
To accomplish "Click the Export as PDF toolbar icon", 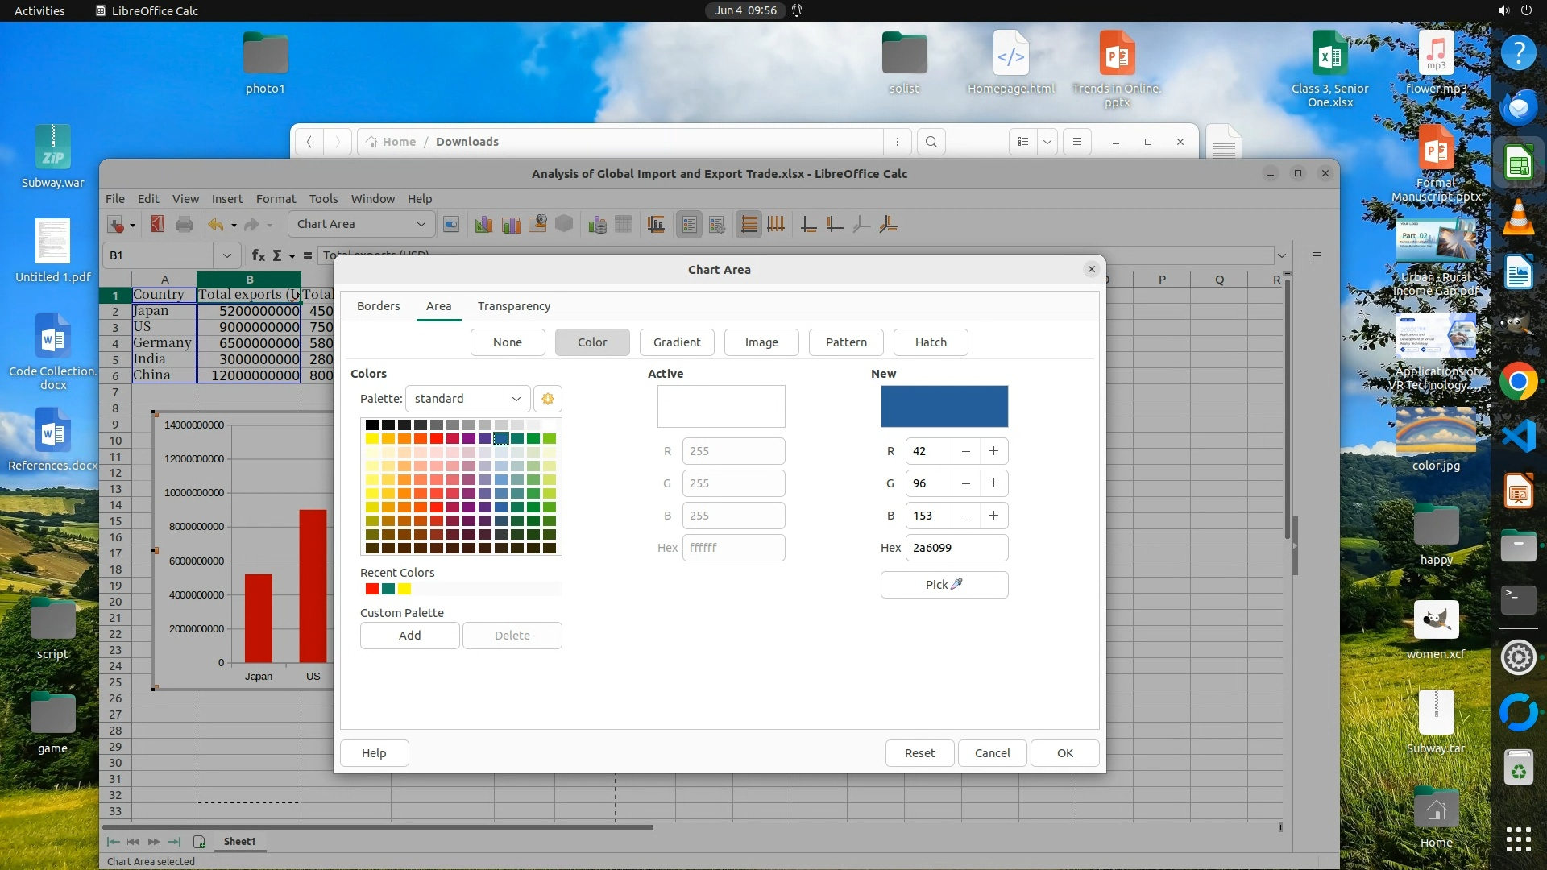I will [158, 224].
